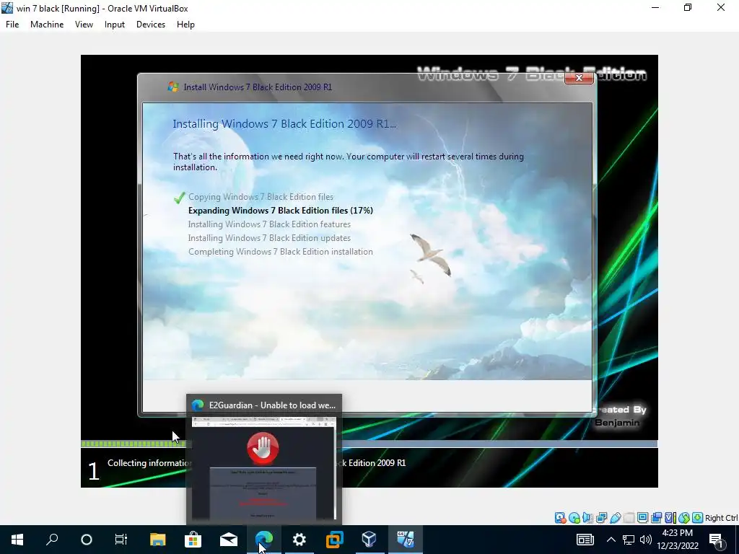The width and height of the screenshot is (739, 554).
Task: Click 'Expanding Windows 7 Black Edition files (17%)' text
Action: click(x=281, y=211)
